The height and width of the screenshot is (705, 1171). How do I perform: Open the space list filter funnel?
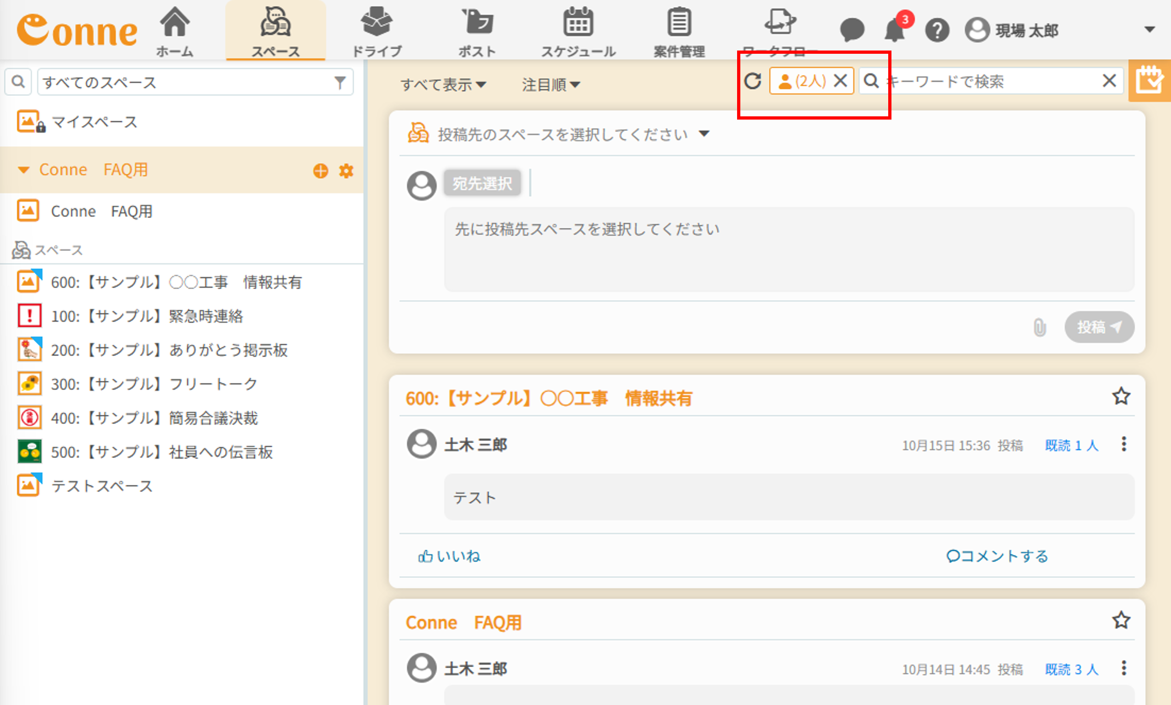340,83
